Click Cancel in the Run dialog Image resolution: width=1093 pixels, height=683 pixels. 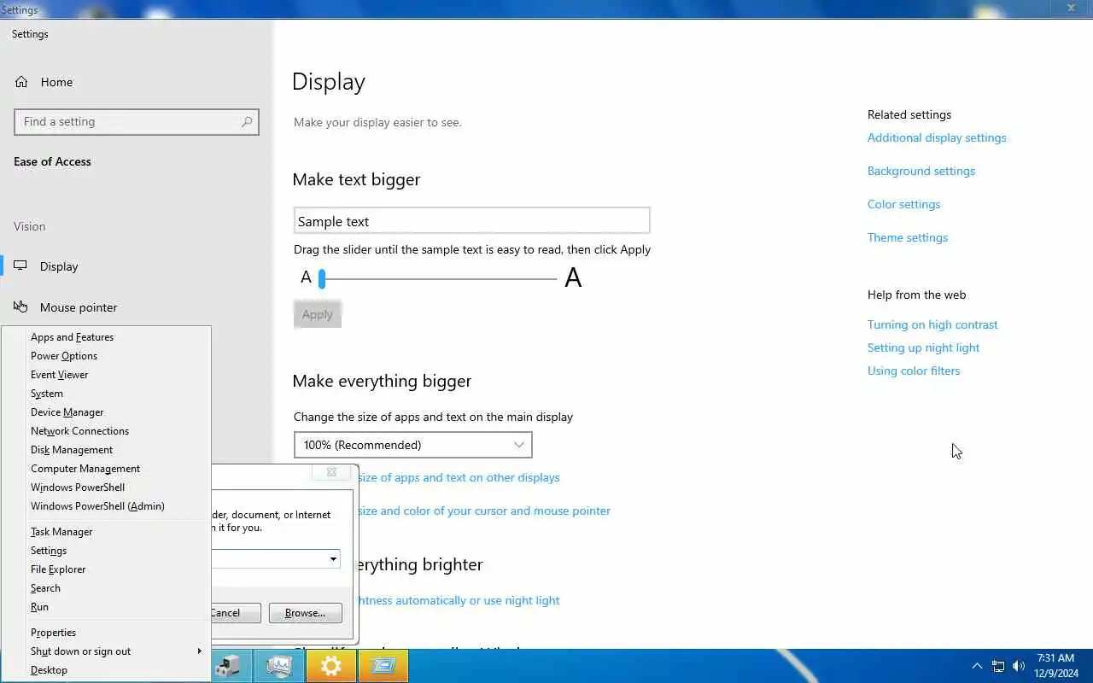click(x=235, y=613)
